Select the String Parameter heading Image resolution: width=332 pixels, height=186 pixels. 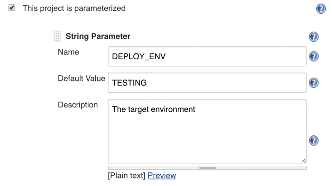(98, 36)
